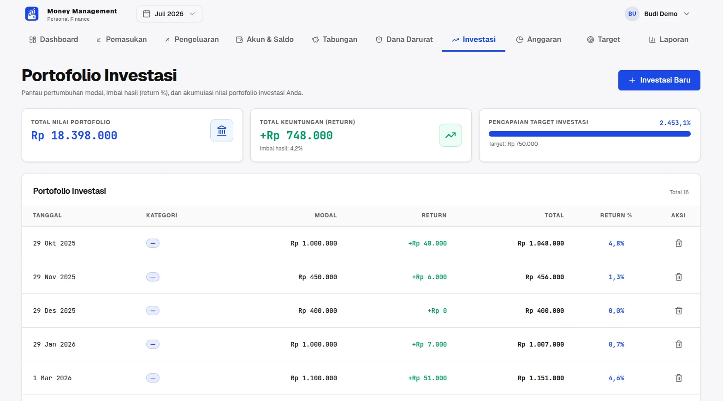723x401 pixels.
Task: Click the Investasi Baru button
Action: click(659, 80)
